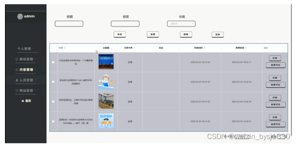This screenshot has height=144, width=296.
Task: Check the row about 校园内舆情 article
Action: click(53, 102)
